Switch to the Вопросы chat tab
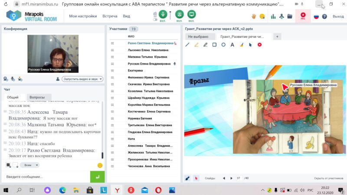347x195 pixels. pyautogui.click(x=37, y=97)
